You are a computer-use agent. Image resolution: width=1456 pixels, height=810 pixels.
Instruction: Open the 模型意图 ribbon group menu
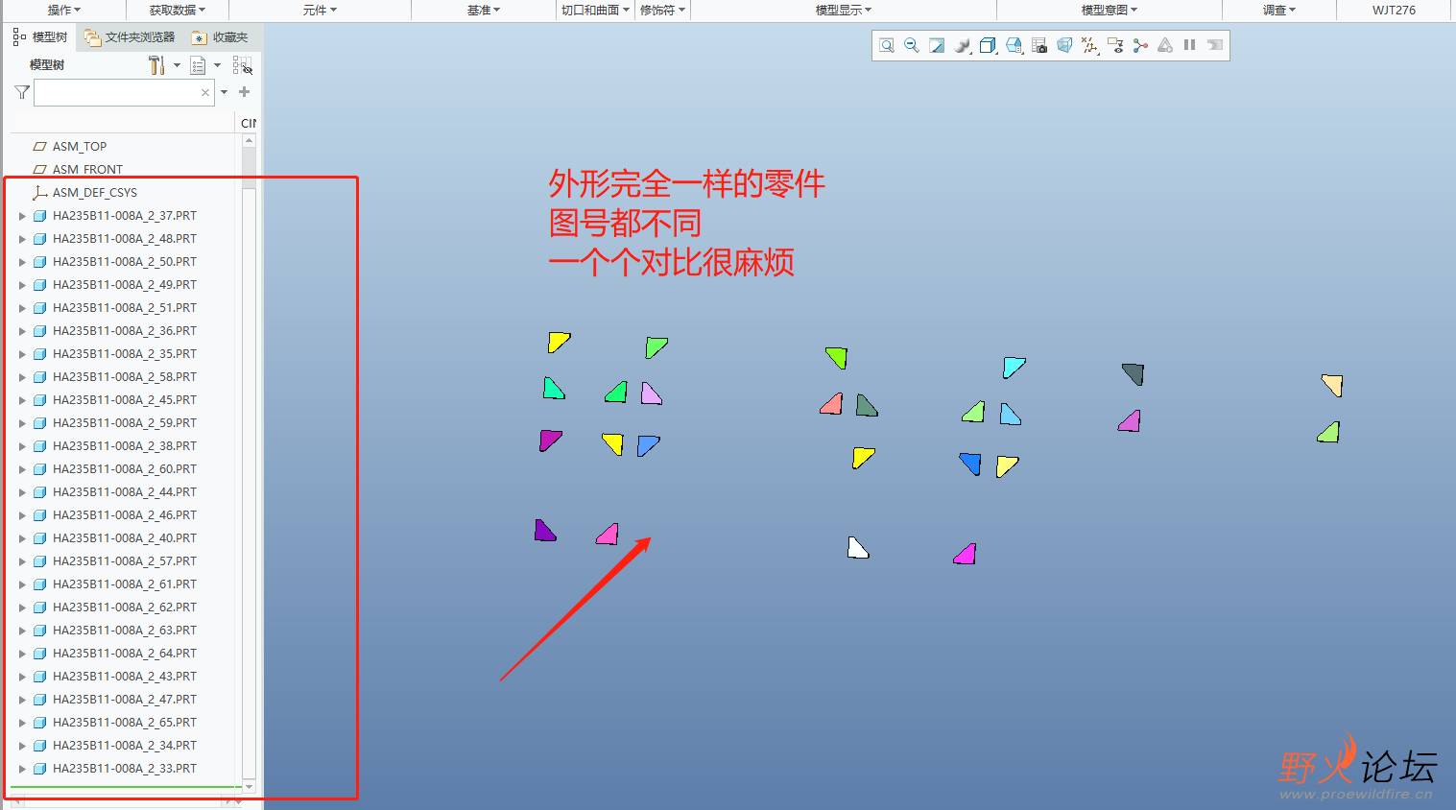tap(1110, 10)
